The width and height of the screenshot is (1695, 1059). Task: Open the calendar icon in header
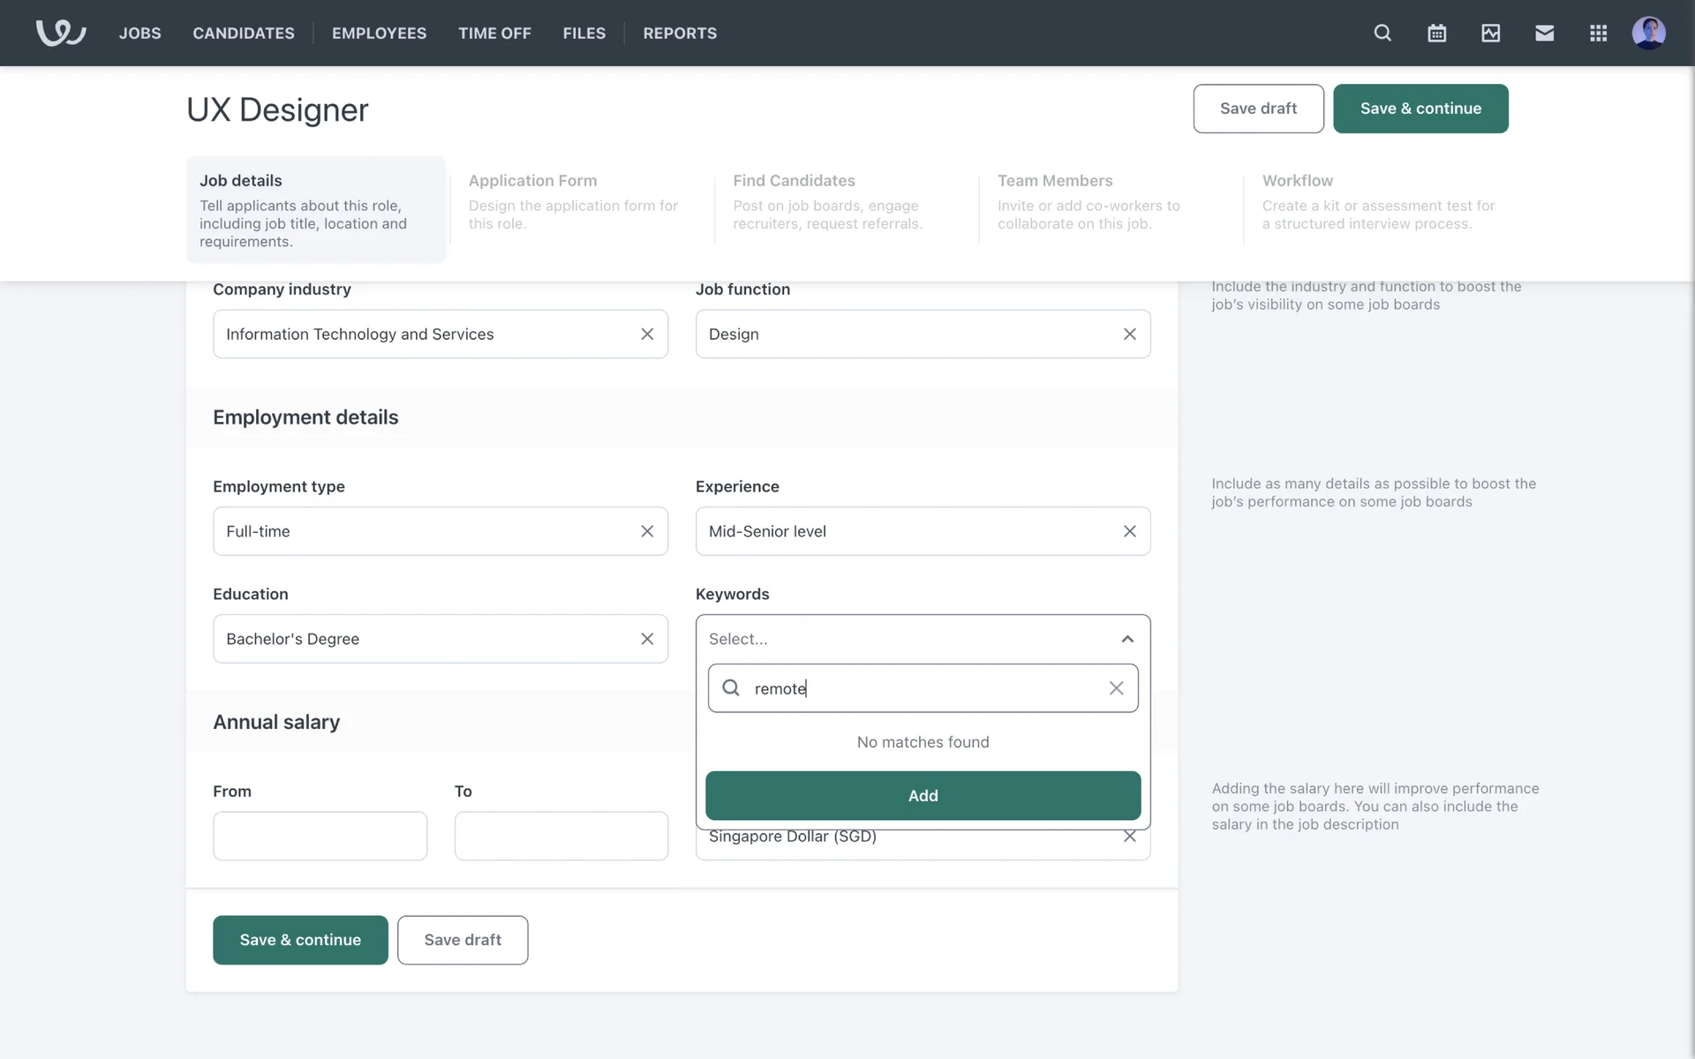click(1436, 33)
